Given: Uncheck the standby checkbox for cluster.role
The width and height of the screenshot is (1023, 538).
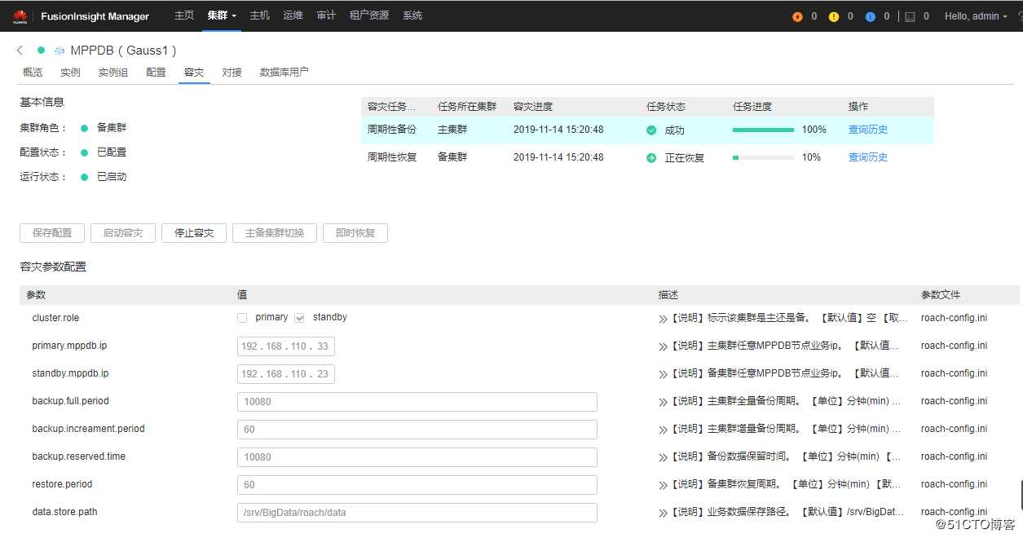Looking at the screenshot, I should 300,317.
